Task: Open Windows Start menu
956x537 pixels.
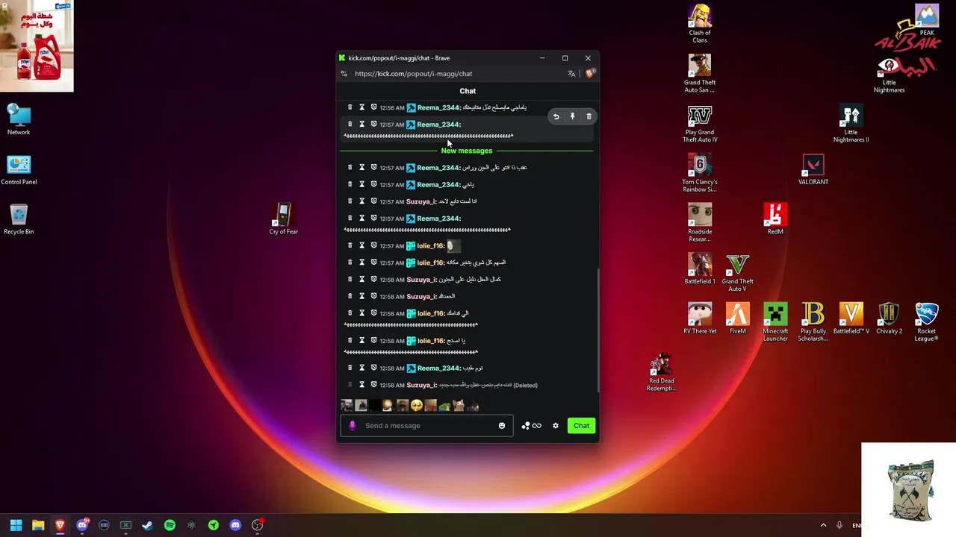Action: tap(16, 525)
